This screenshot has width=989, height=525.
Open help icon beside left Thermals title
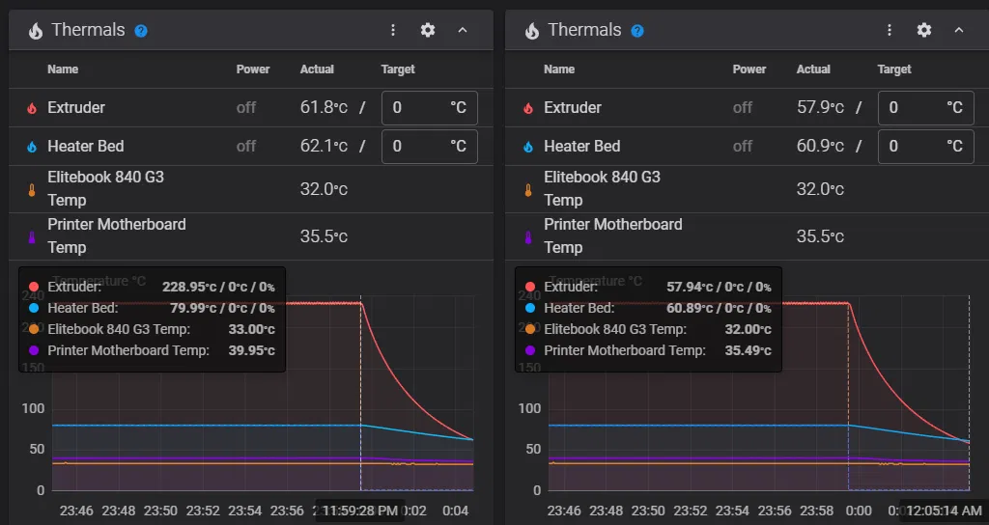tap(141, 31)
